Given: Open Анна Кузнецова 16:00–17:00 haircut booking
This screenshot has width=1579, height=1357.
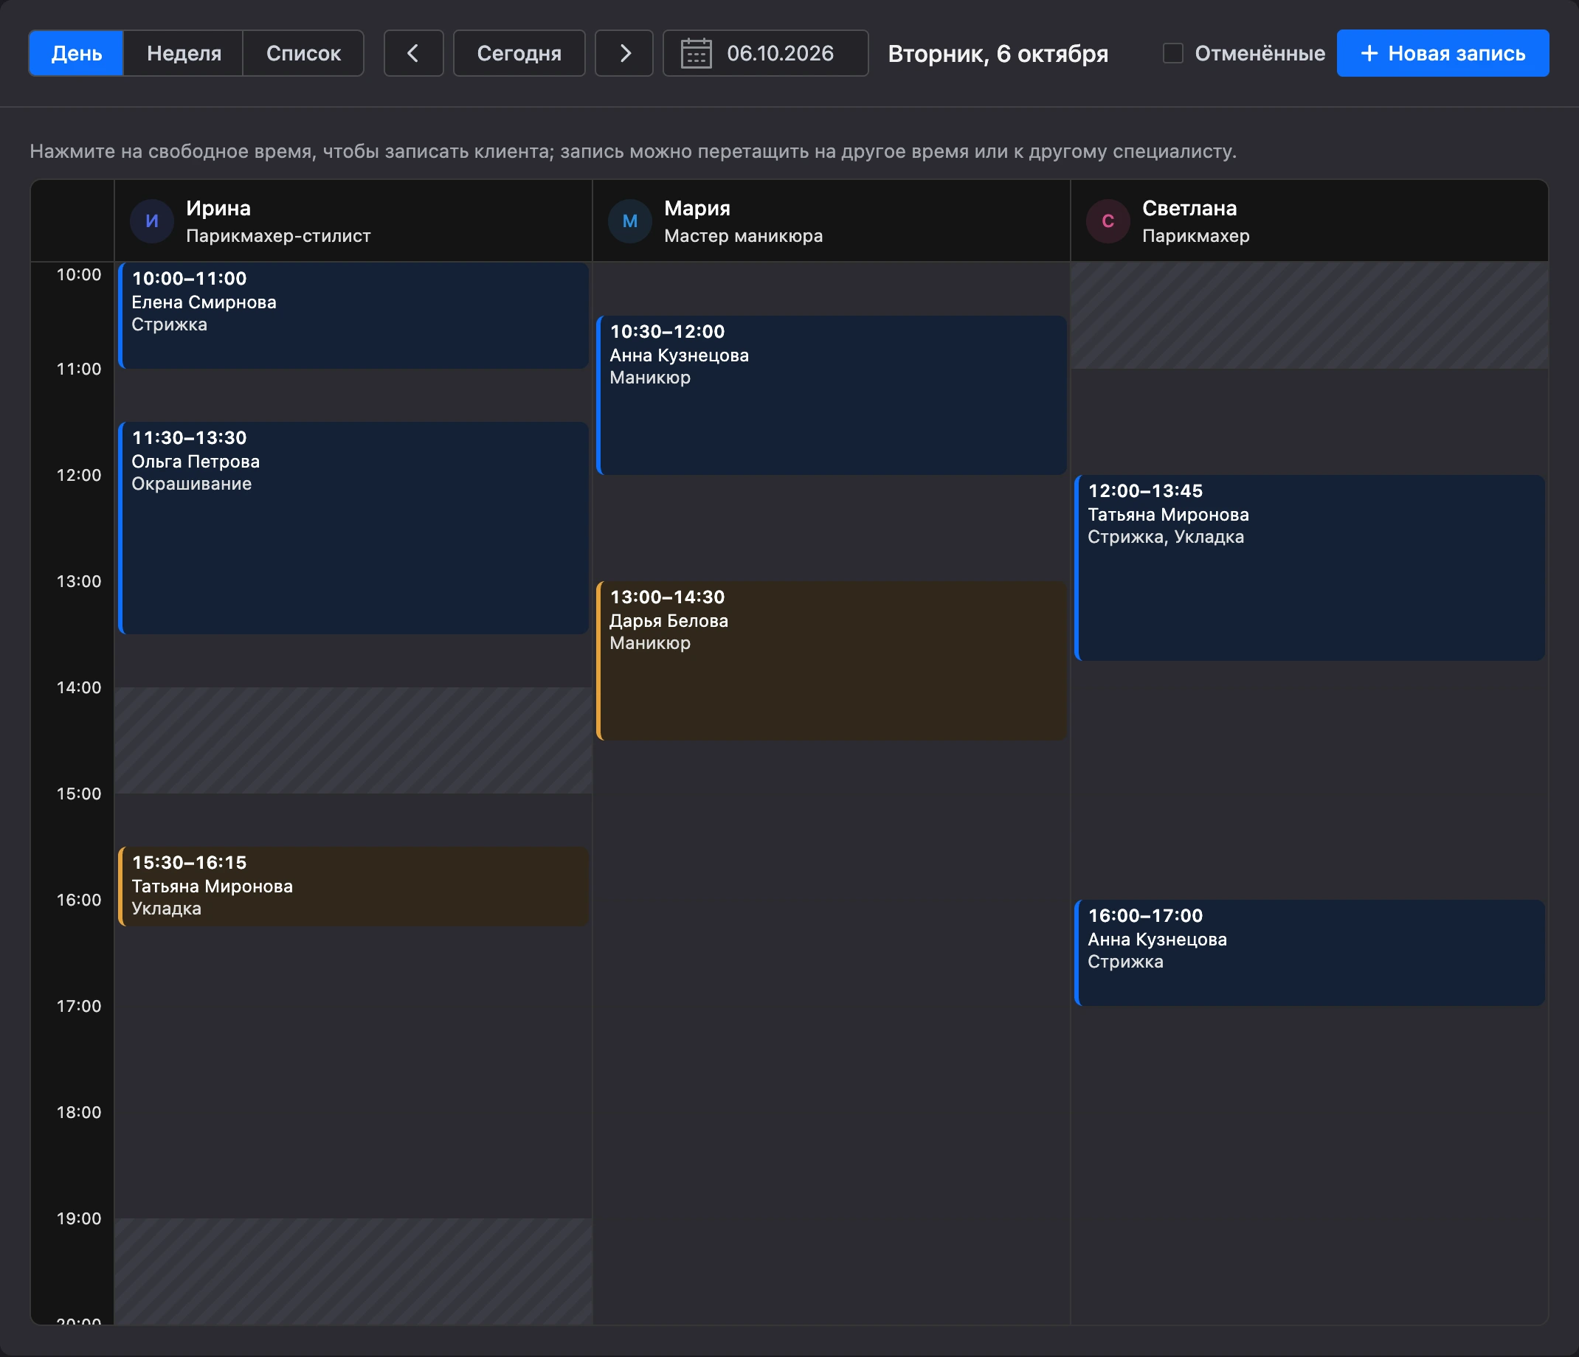Looking at the screenshot, I should pyautogui.click(x=1310, y=954).
